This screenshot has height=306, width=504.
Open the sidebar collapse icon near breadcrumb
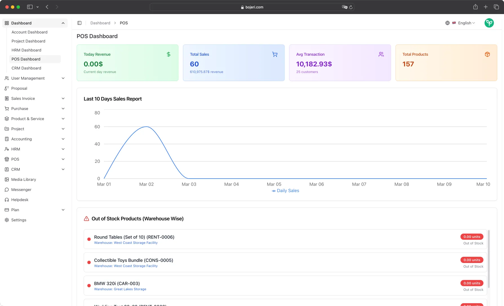[79, 23]
